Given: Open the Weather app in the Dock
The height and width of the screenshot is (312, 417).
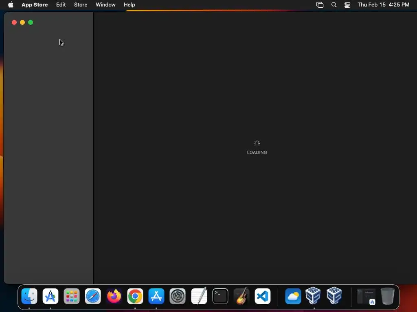Looking at the screenshot, I should point(293,296).
